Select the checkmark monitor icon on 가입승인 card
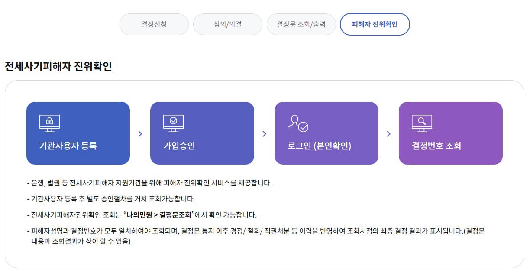The width and height of the screenshot is (530, 273). click(174, 123)
